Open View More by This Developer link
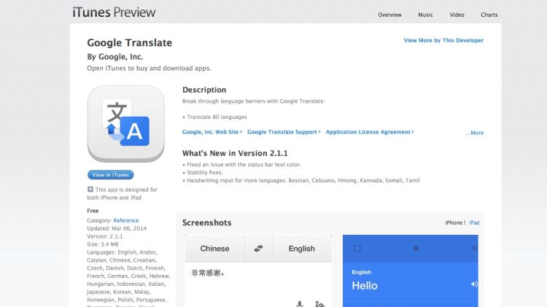The image size is (547, 307). pos(443,40)
